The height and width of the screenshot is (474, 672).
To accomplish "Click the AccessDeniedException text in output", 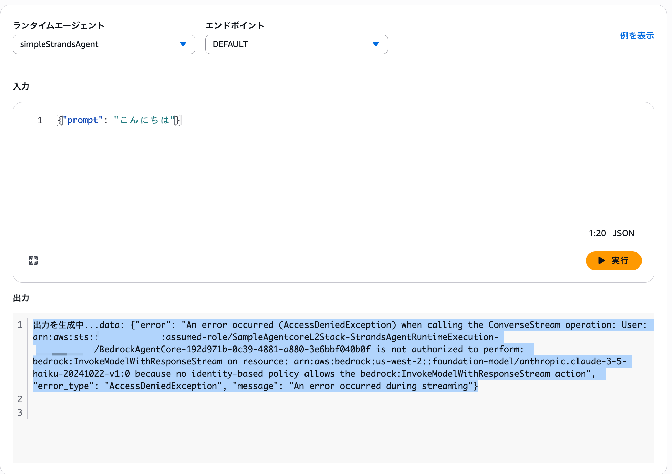I will 337,325.
